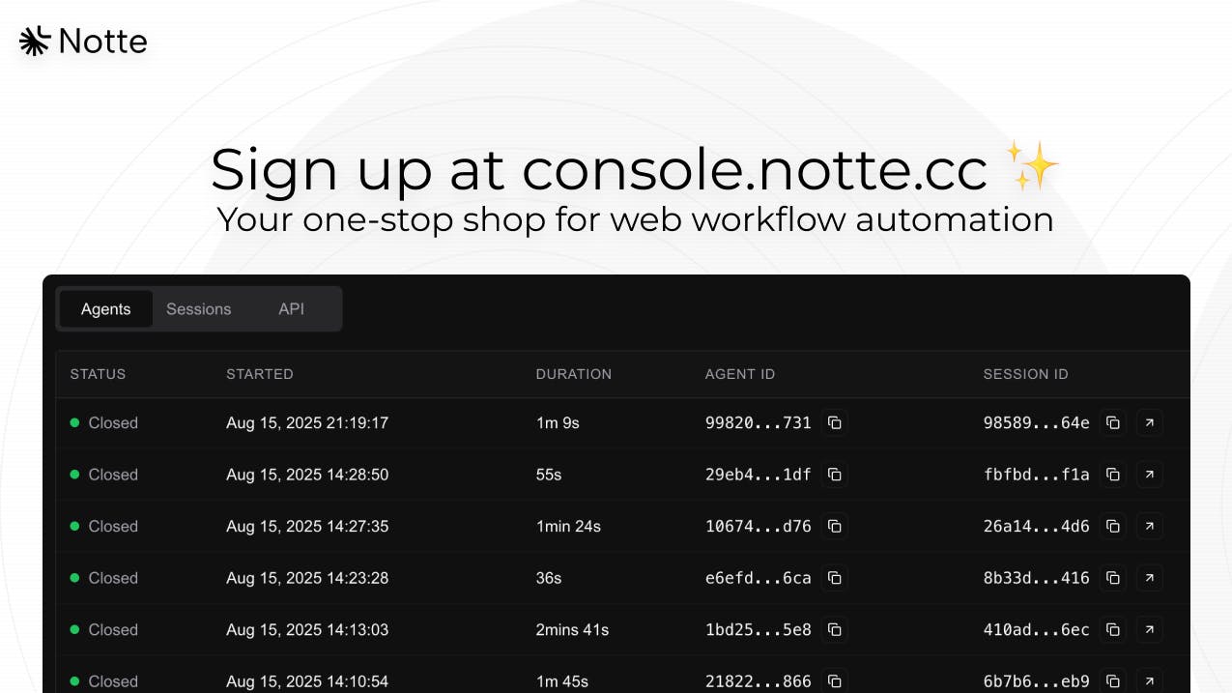Screen dimensions: 1232x693
Task: Copy session ID 98589...64e
Action: tap(1113, 422)
